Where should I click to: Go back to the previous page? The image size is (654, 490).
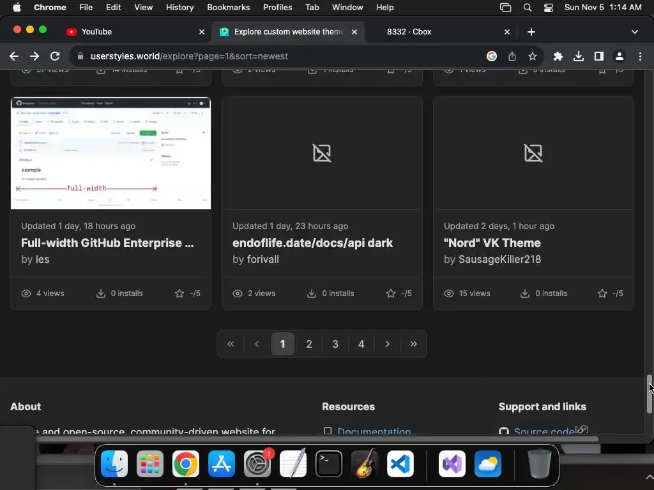pos(14,56)
